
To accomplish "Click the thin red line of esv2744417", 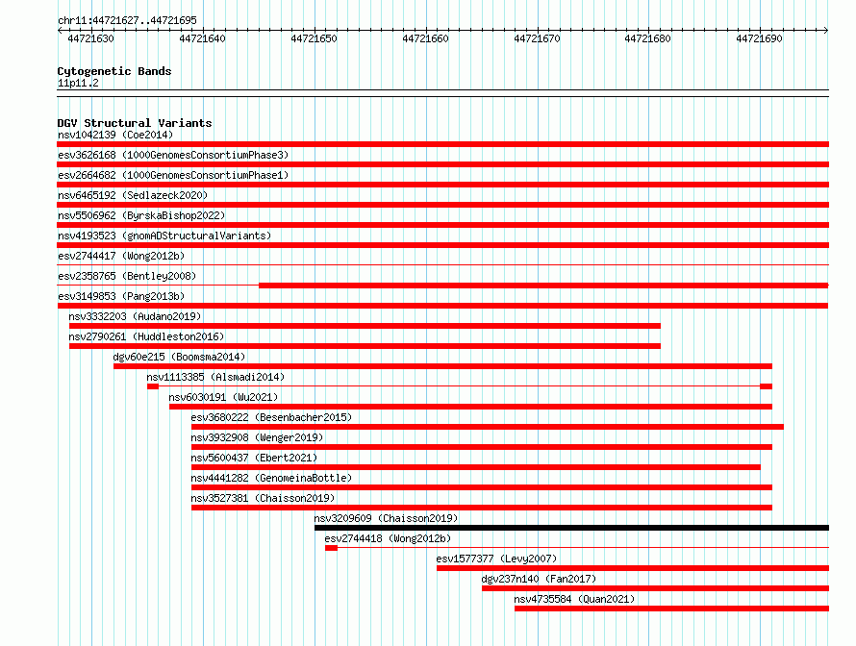I will 442,265.
